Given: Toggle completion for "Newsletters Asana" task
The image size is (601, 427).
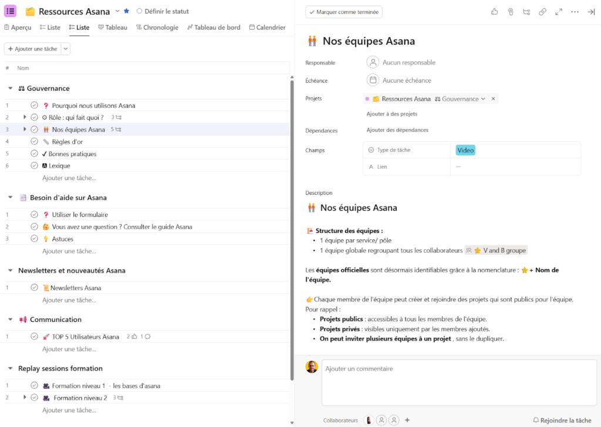Looking at the screenshot, I should pyautogui.click(x=34, y=287).
